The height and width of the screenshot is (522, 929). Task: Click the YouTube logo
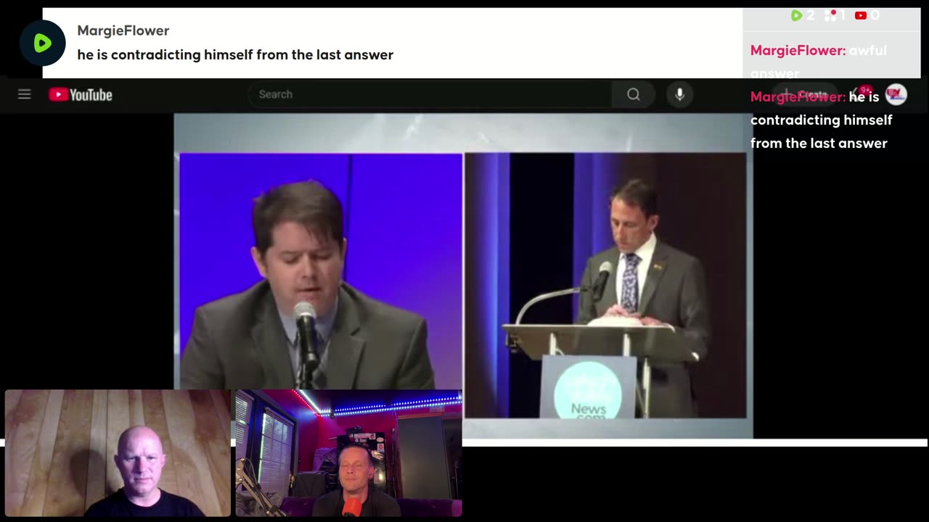click(81, 94)
